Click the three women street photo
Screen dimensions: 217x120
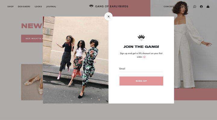pyautogui.click(x=76, y=60)
